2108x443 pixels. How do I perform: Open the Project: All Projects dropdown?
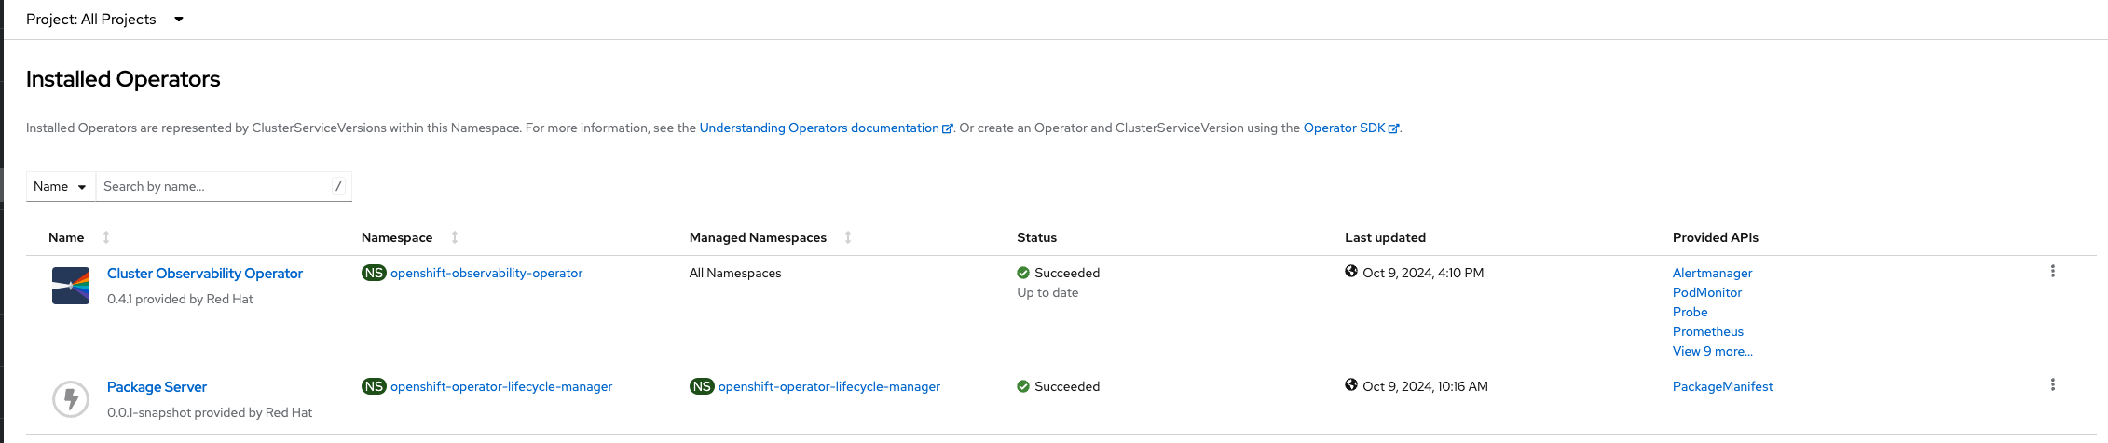[x=104, y=20]
